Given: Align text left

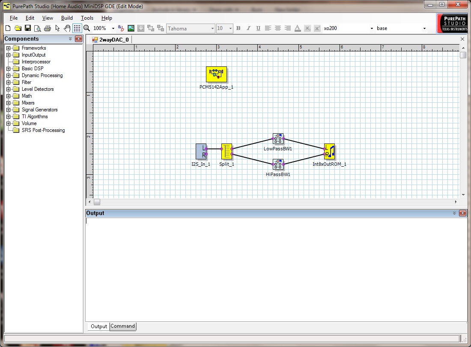Looking at the screenshot, I should pyautogui.click(x=268, y=28).
